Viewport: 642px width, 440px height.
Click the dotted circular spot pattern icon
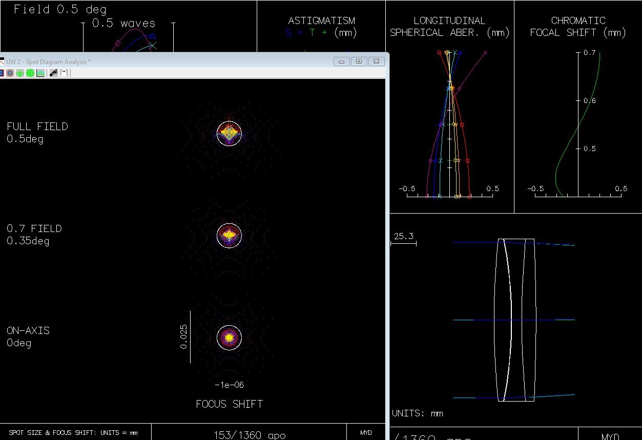coord(10,73)
